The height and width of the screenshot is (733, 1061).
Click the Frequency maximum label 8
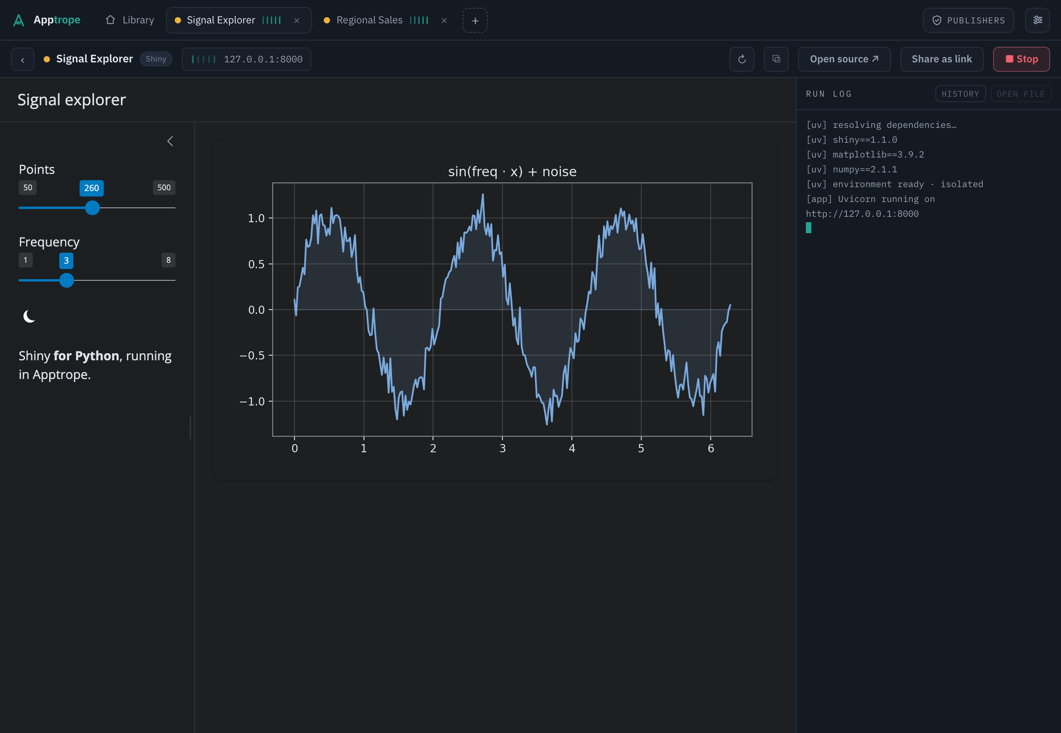pos(168,260)
